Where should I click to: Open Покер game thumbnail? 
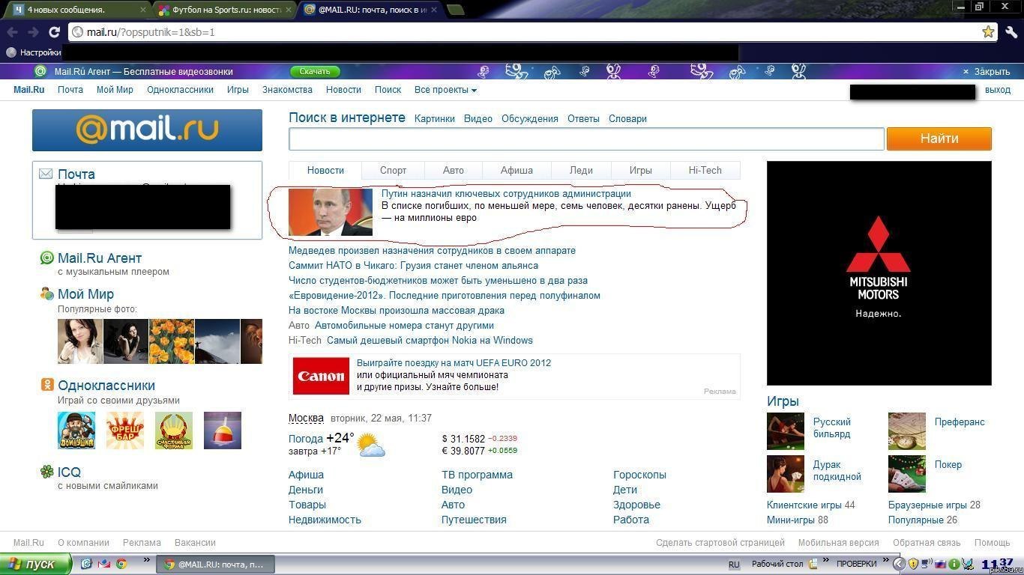(x=907, y=474)
